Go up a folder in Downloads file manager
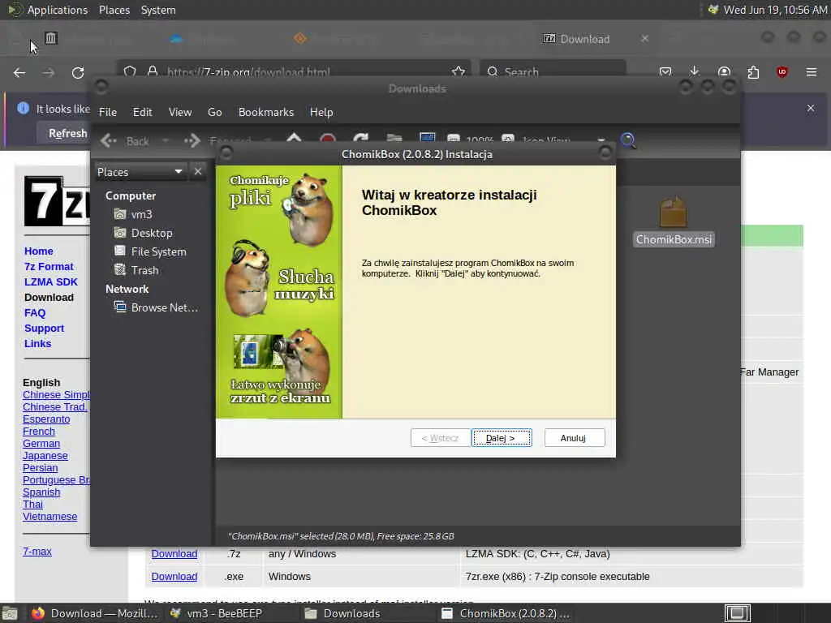The height and width of the screenshot is (623, 831). 294,140
